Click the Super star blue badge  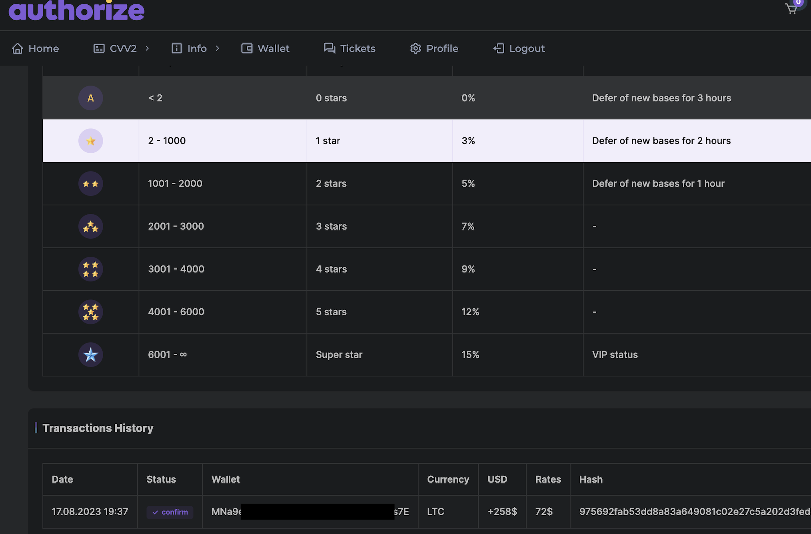point(90,355)
